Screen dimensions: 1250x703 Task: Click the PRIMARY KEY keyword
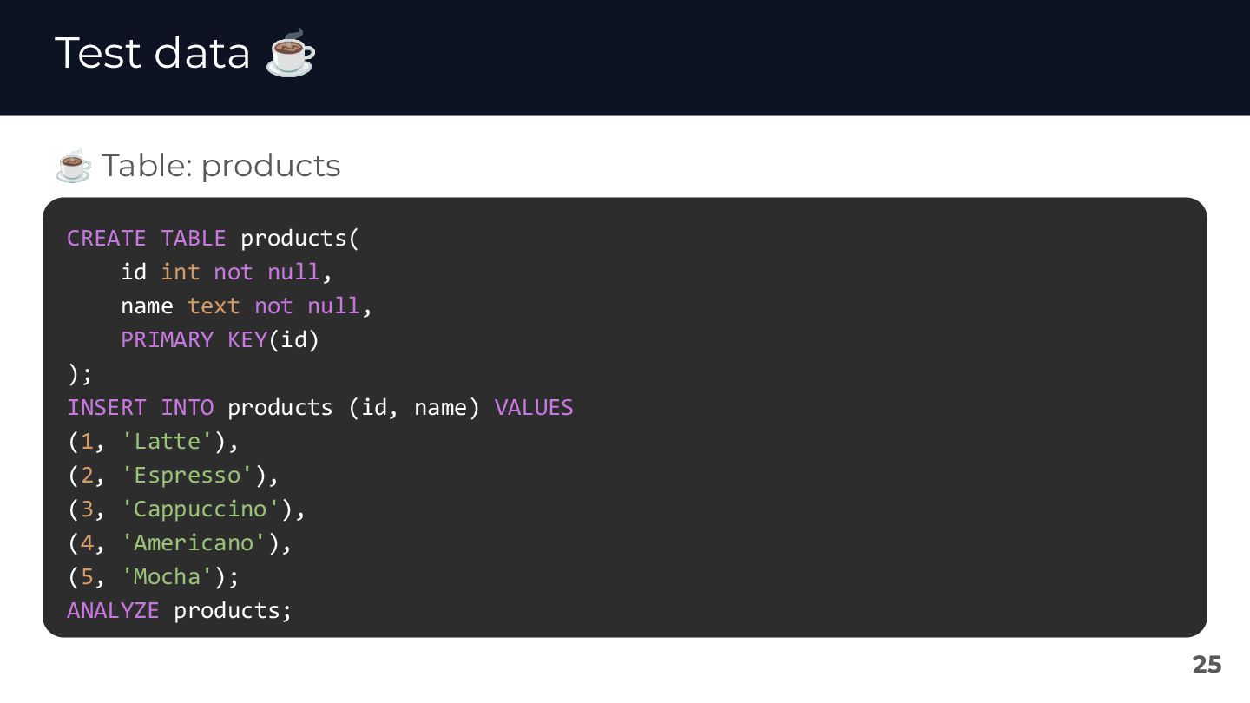(x=194, y=339)
